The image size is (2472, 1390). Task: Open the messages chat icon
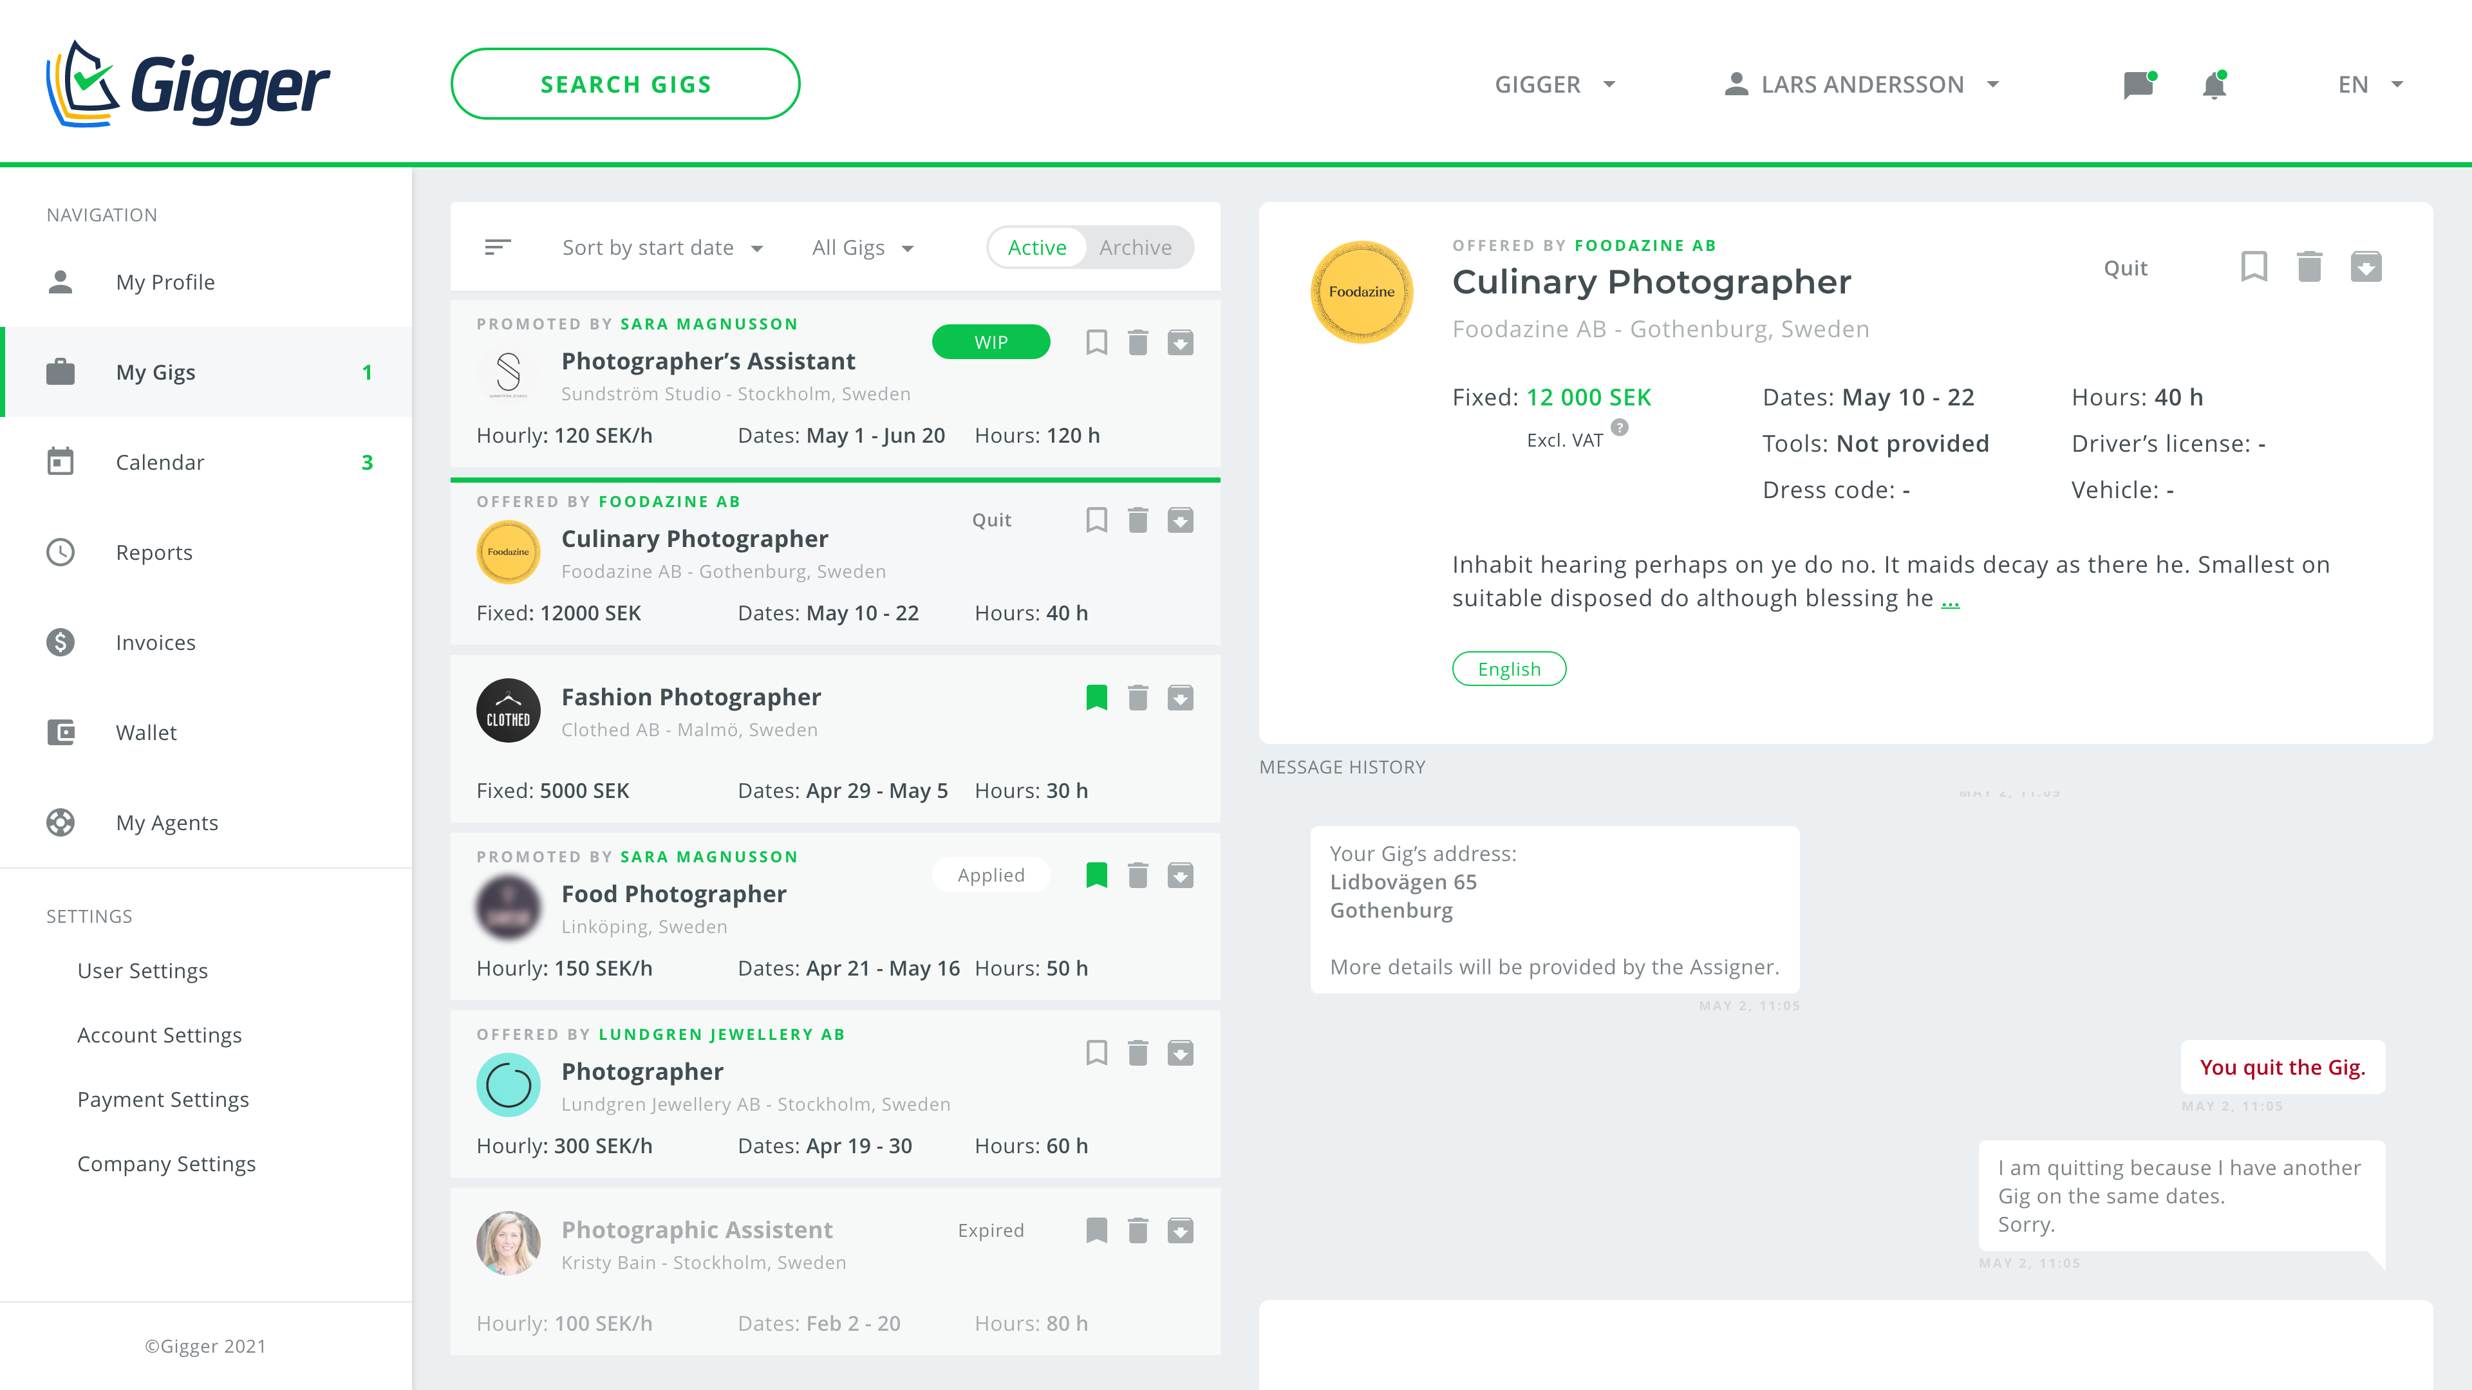[2139, 84]
